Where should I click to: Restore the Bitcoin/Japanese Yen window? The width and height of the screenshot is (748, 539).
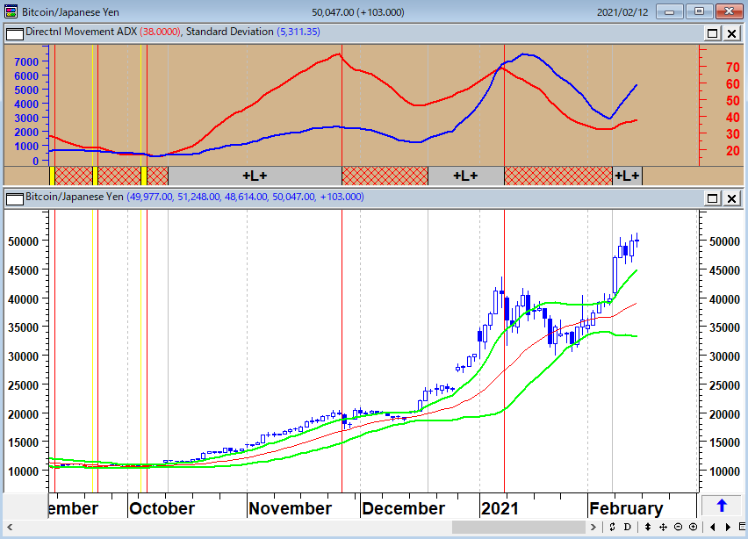pyautogui.click(x=699, y=11)
